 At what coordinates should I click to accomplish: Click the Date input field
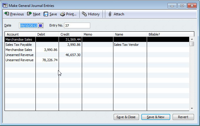[x=29, y=26]
